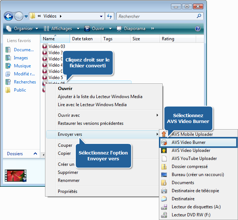Open the recent pages dropdown arrow
Viewport: 238px width, 220px height.
point(26,16)
